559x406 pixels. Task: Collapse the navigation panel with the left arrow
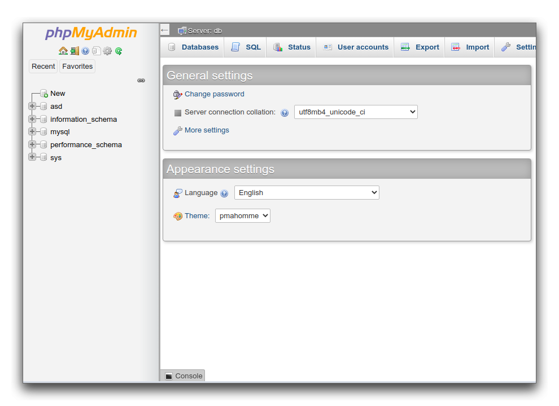tap(164, 30)
